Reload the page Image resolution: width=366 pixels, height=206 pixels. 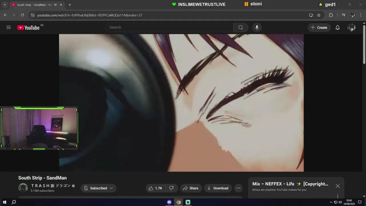click(x=23, y=15)
